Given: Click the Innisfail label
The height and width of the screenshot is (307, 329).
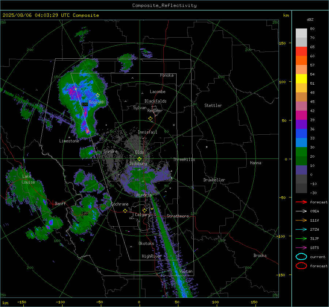Looking at the screenshot, I should pyautogui.click(x=147, y=132).
